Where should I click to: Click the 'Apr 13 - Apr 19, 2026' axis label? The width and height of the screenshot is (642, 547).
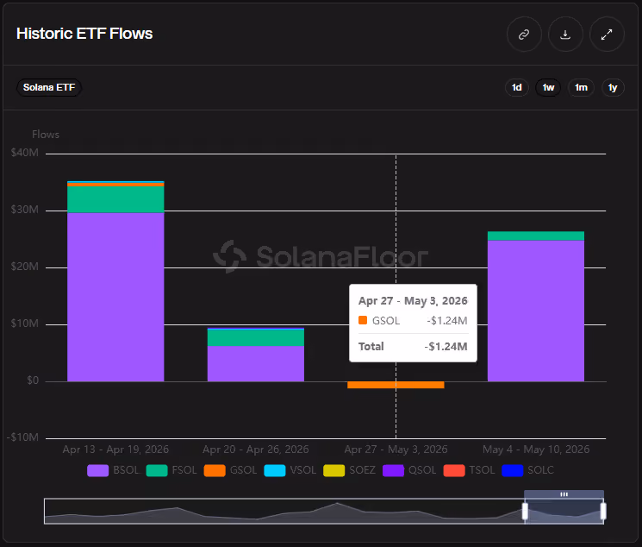pyautogui.click(x=115, y=450)
